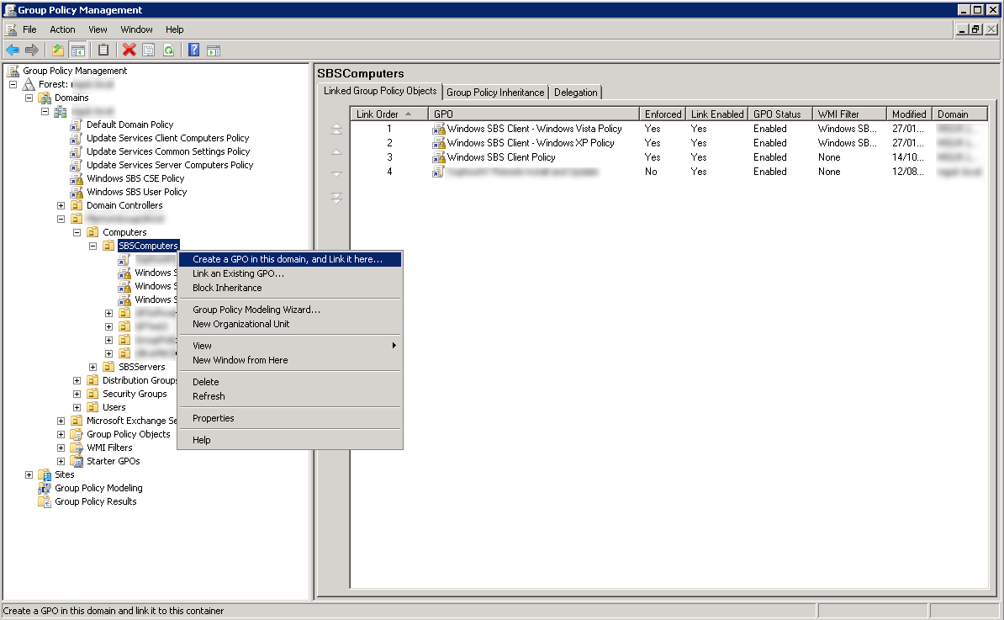Choose Create a GPO in this domain
Image resolution: width=1004 pixels, height=620 pixels.
coord(290,259)
